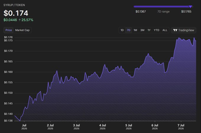Click the TradingView logo icon
The width and height of the screenshot is (201, 133).
click(175, 30)
